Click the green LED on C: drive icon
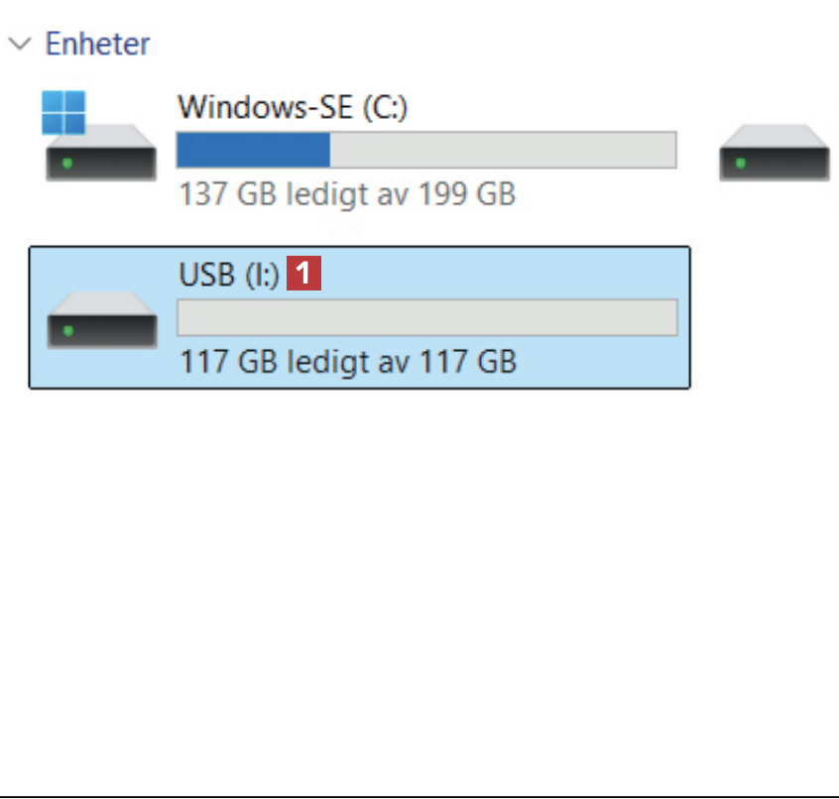The width and height of the screenshot is (839, 799). tap(67, 163)
